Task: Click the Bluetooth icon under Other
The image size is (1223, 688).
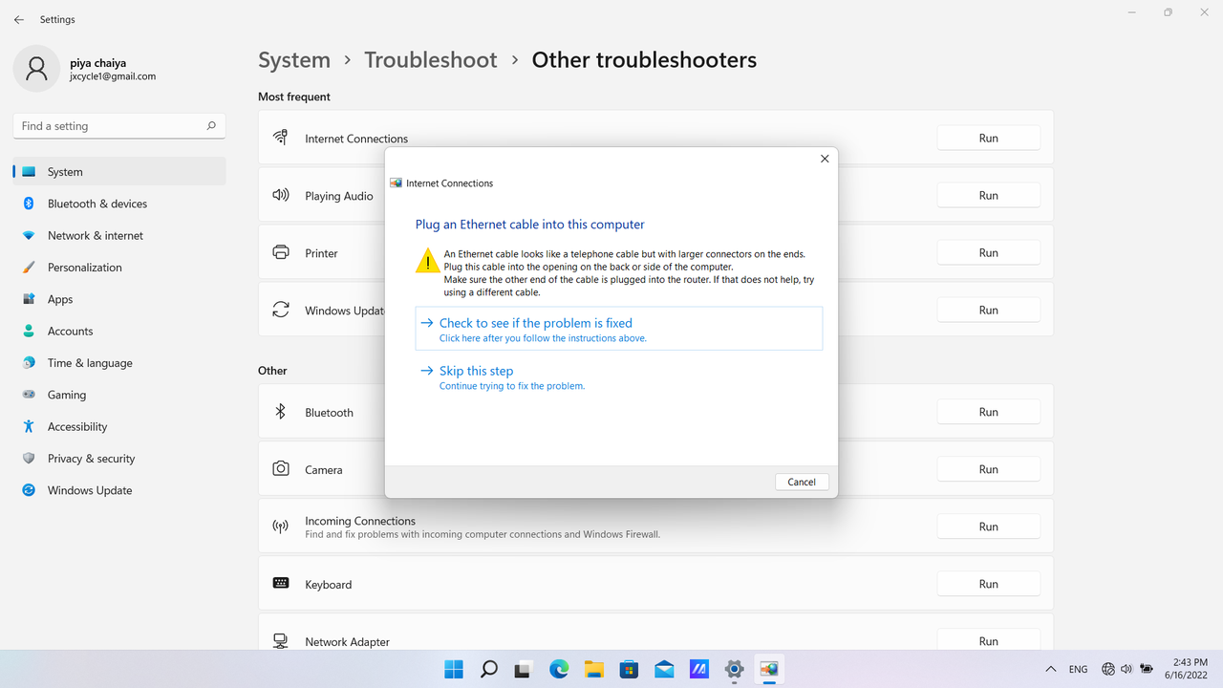Action: (x=280, y=411)
